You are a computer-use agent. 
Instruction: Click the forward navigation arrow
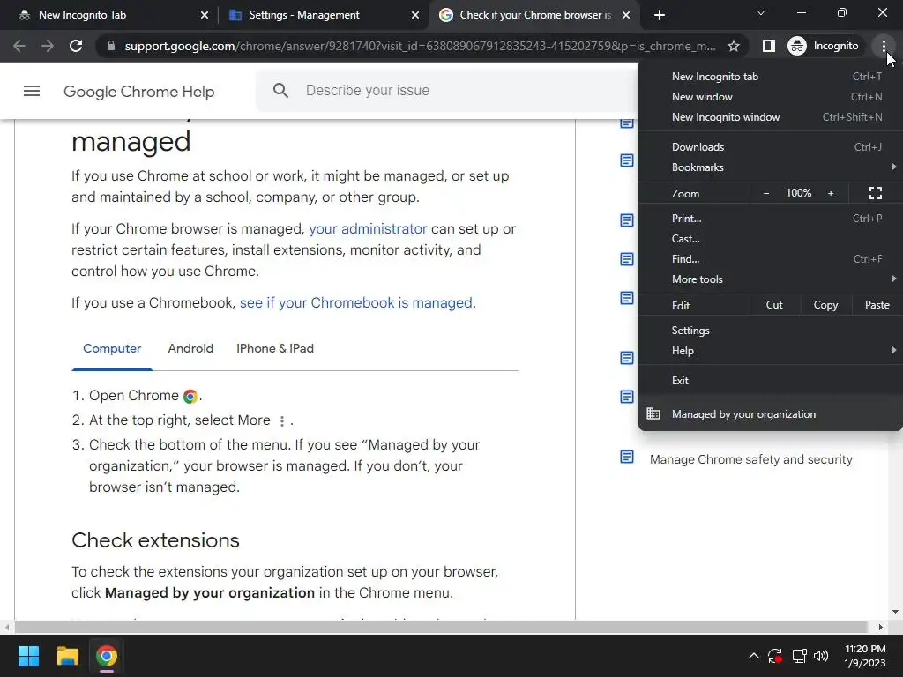point(48,46)
